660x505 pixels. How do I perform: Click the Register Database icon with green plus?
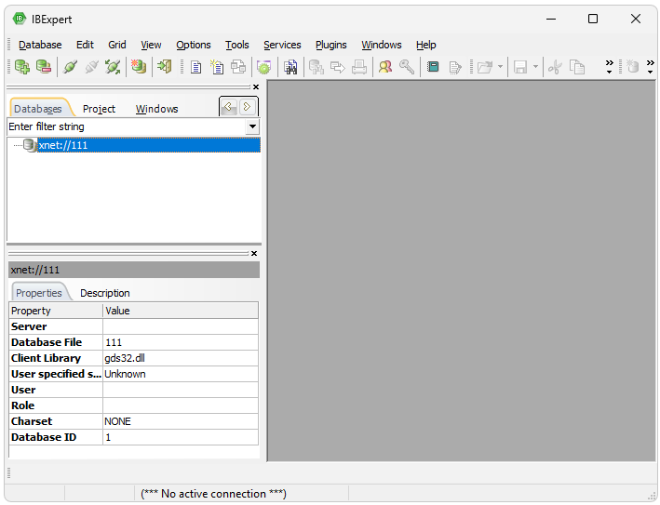pos(22,67)
